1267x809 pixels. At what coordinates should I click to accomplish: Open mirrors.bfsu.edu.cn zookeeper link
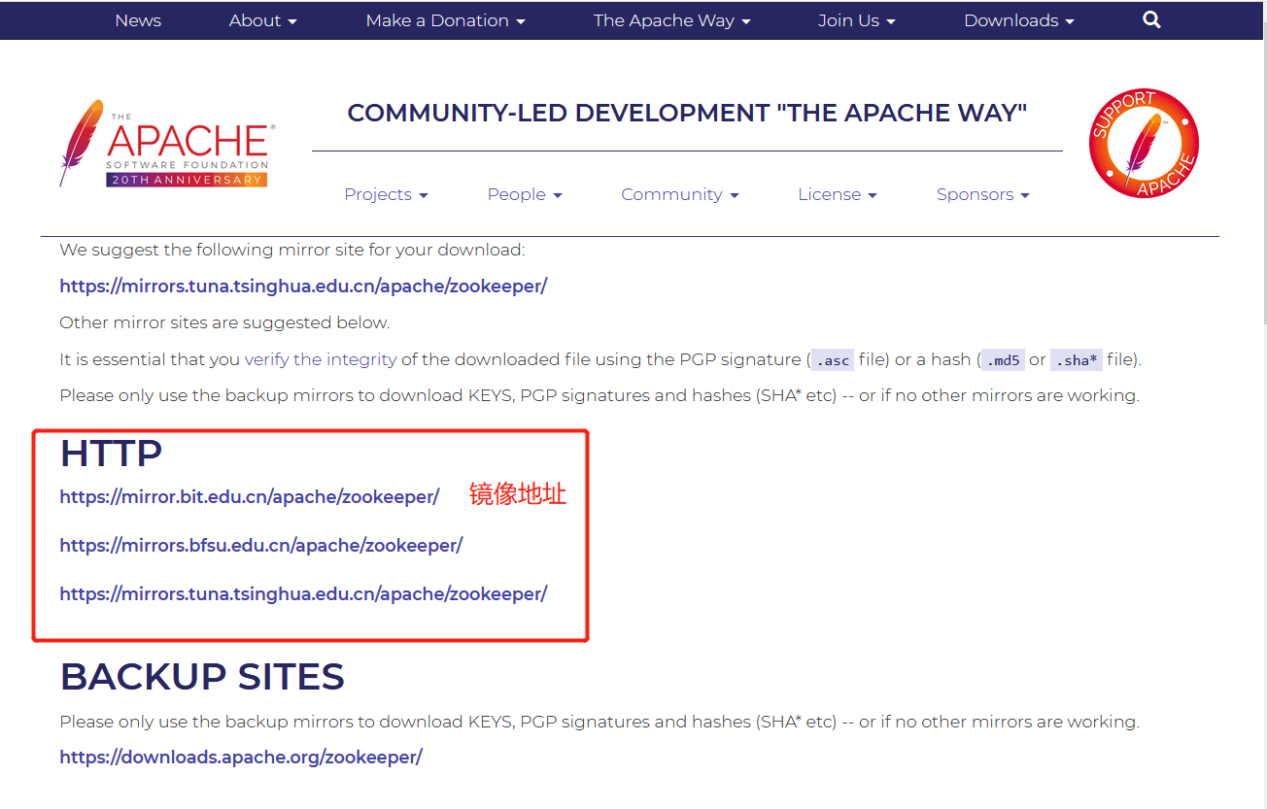point(261,546)
